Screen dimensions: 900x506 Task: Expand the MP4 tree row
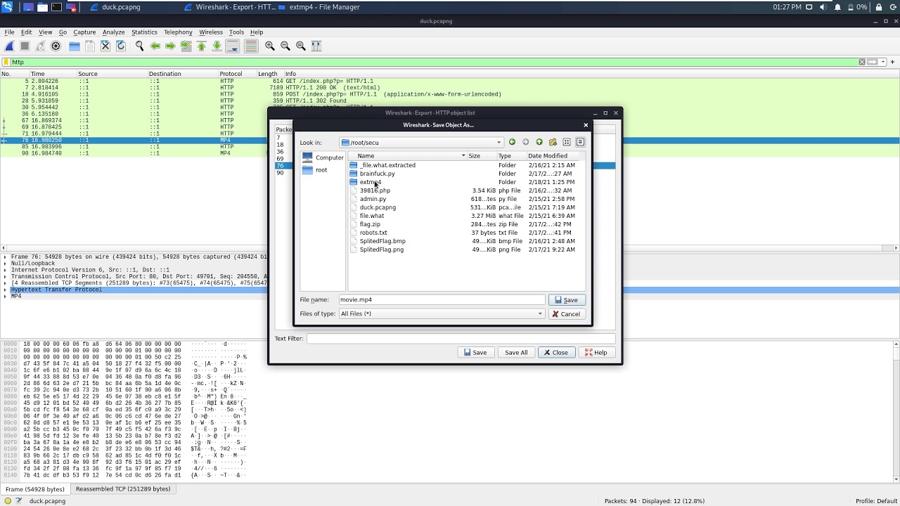click(6, 297)
